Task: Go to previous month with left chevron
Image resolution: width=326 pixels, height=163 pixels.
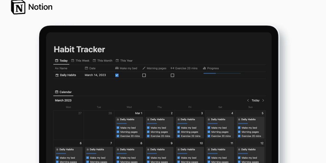Action: pyautogui.click(x=248, y=100)
